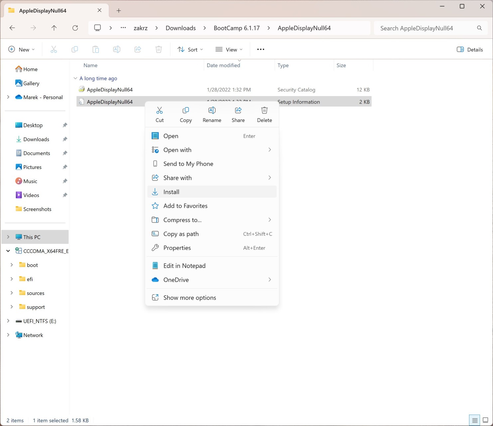493x426 pixels.
Task: Click toolbar Copy icon
Action: tap(75, 50)
